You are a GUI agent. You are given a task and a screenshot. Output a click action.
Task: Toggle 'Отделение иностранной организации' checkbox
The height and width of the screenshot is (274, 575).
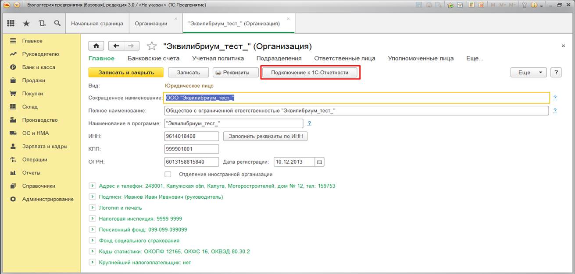(x=168, y=174)
